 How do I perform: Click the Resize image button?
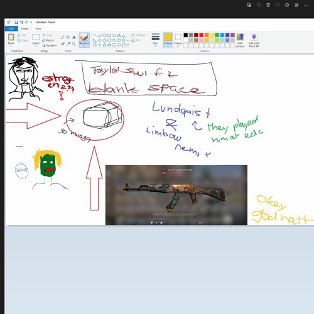coord(48,40)
